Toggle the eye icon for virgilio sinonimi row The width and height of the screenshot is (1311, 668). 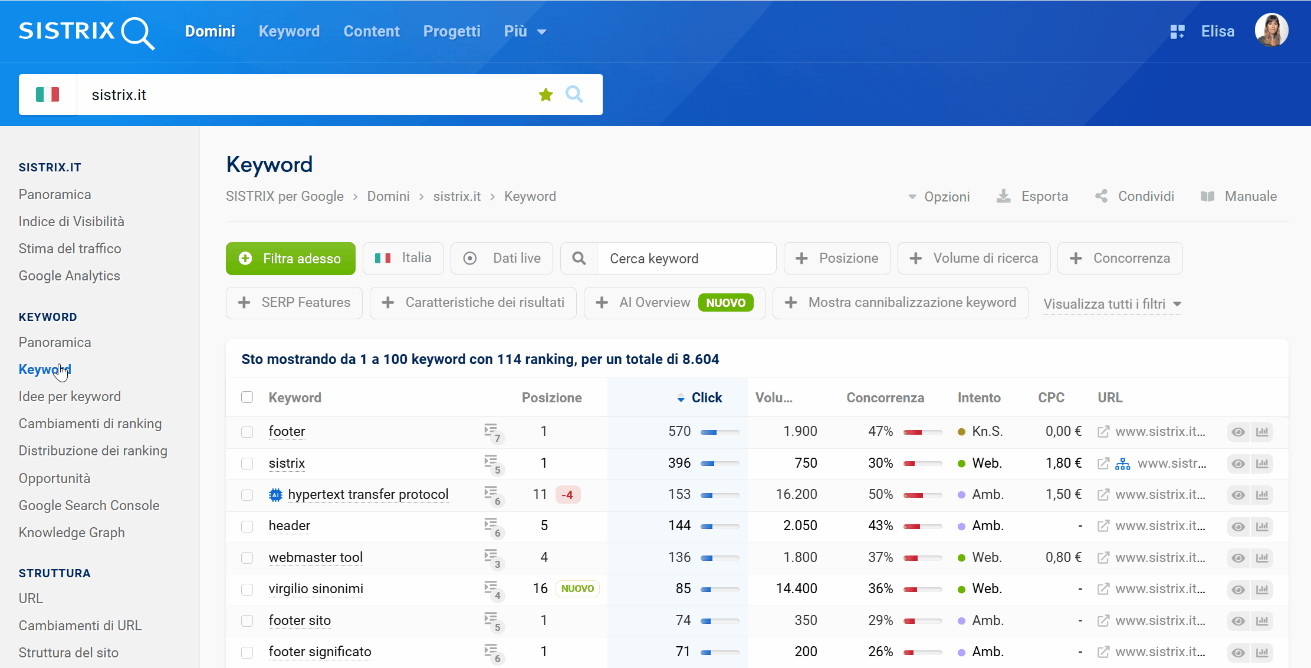point(1238,589)
